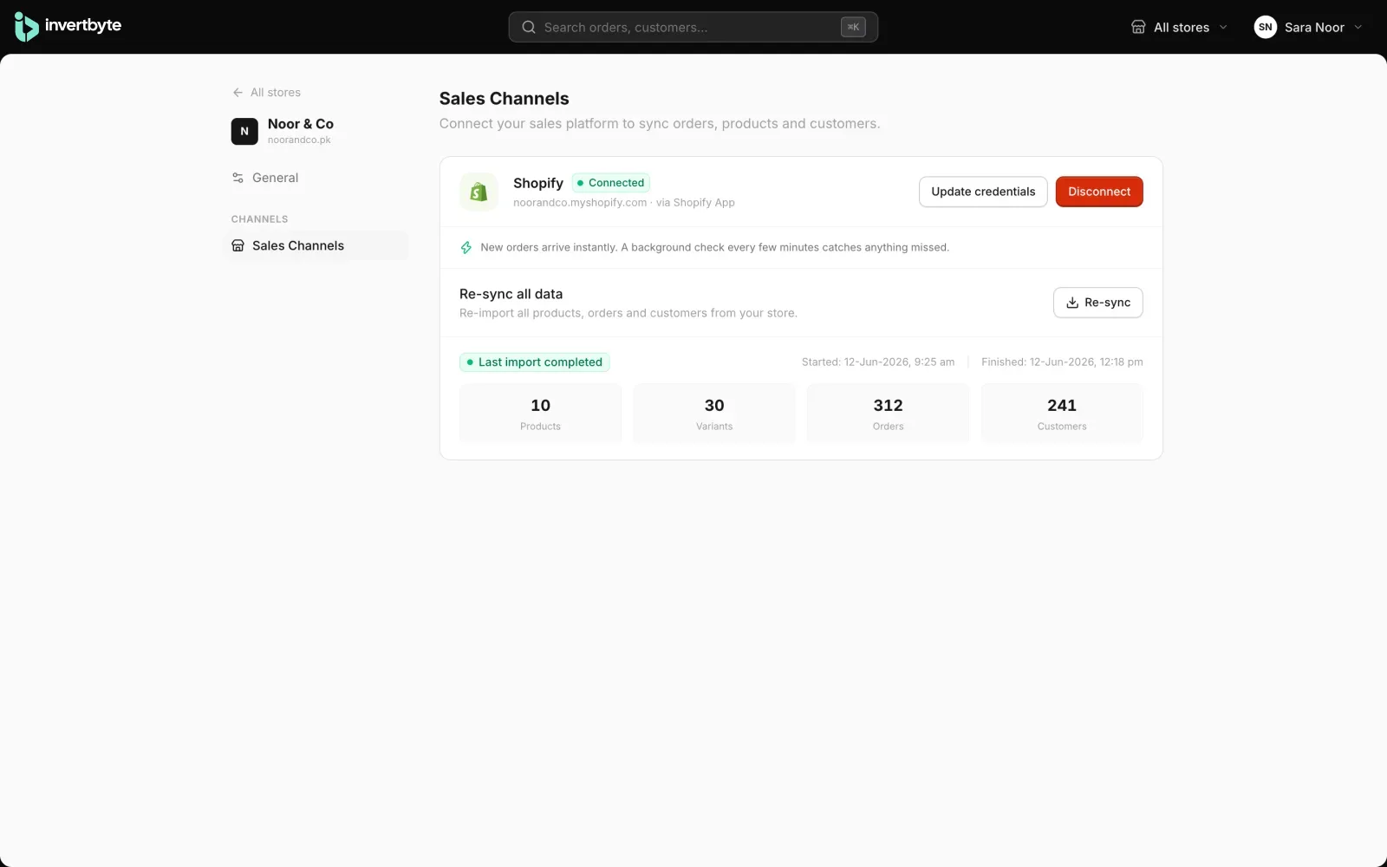Click the Connected status badge

(611, 183)
